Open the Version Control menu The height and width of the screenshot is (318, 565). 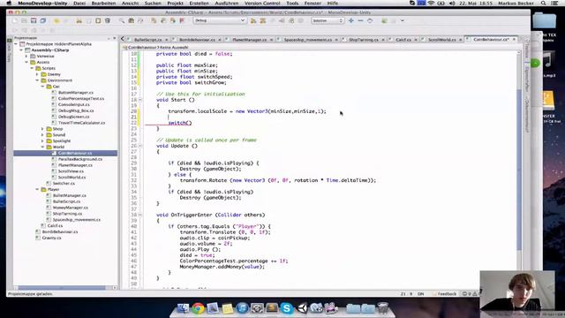click(x=262, y=4)
